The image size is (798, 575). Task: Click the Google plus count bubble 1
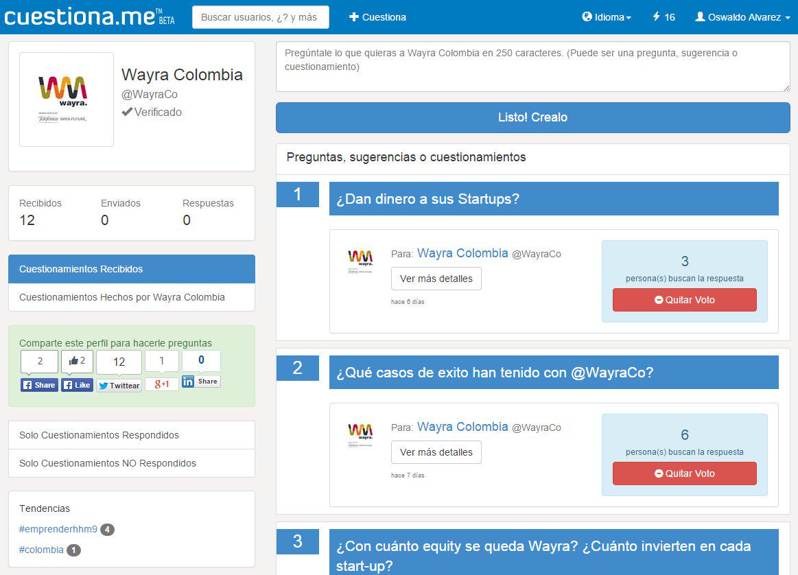click(162, 361)
